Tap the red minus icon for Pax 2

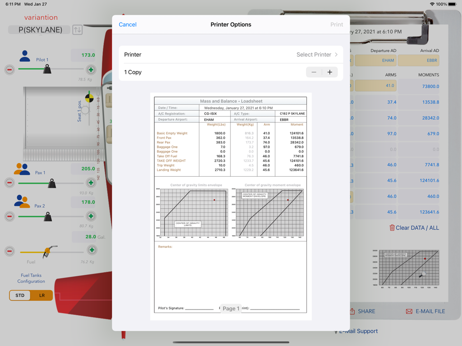[x=9, y=216]
